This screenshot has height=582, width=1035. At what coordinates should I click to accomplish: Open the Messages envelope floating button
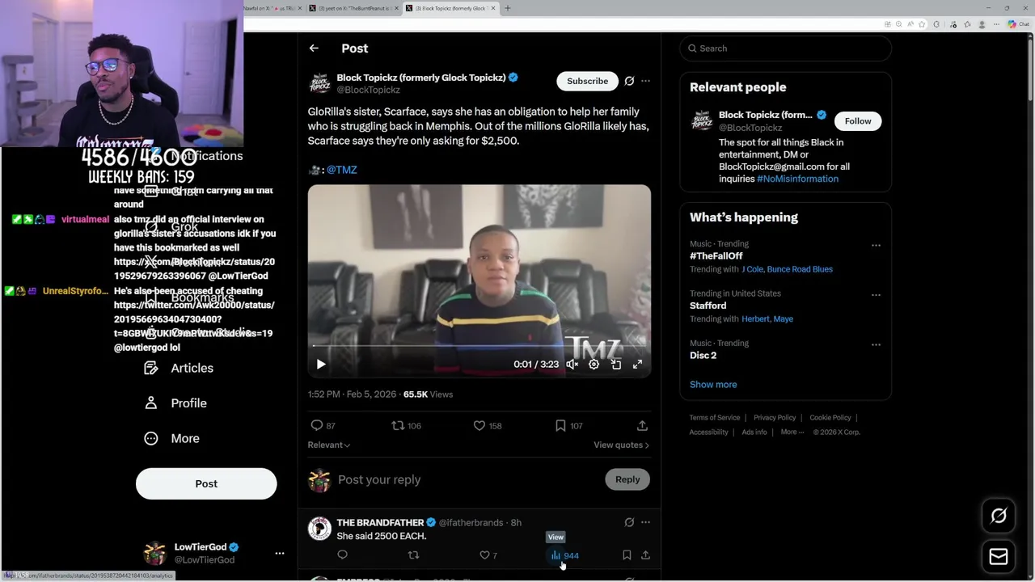pyautogui.click(x=999, y=556)
